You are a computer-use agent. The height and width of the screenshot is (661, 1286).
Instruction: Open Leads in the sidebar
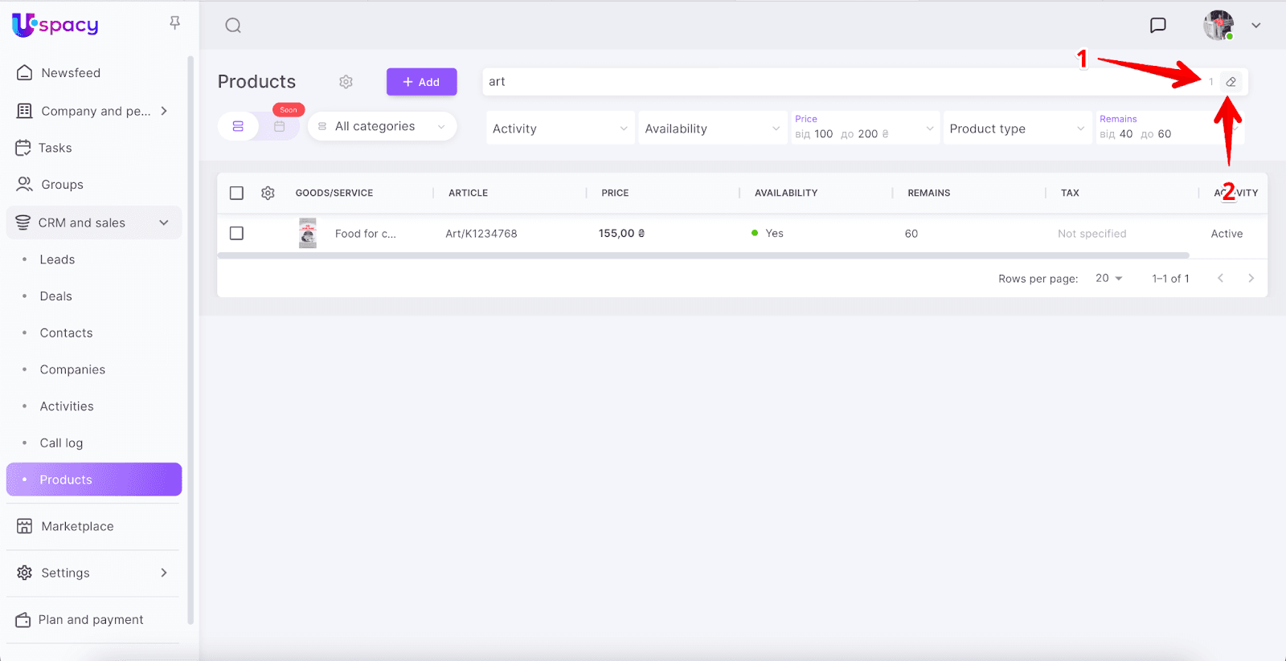pos(57,259)
